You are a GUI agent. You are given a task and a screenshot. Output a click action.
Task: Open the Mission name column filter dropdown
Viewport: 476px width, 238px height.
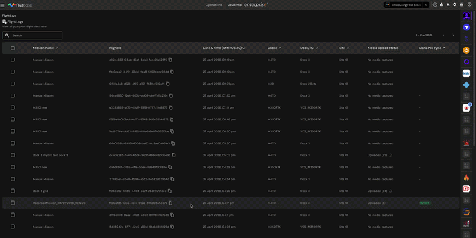(57, 48)
